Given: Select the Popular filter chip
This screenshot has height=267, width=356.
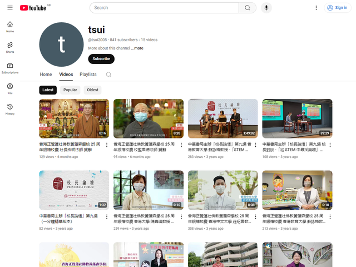Looking at the screenshot, I should pos(70,90).
